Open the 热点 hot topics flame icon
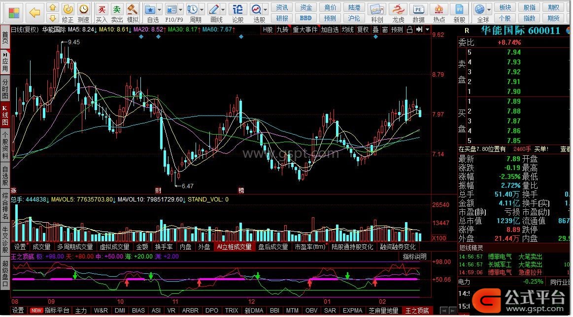573x317 pixels. [439, 9]
